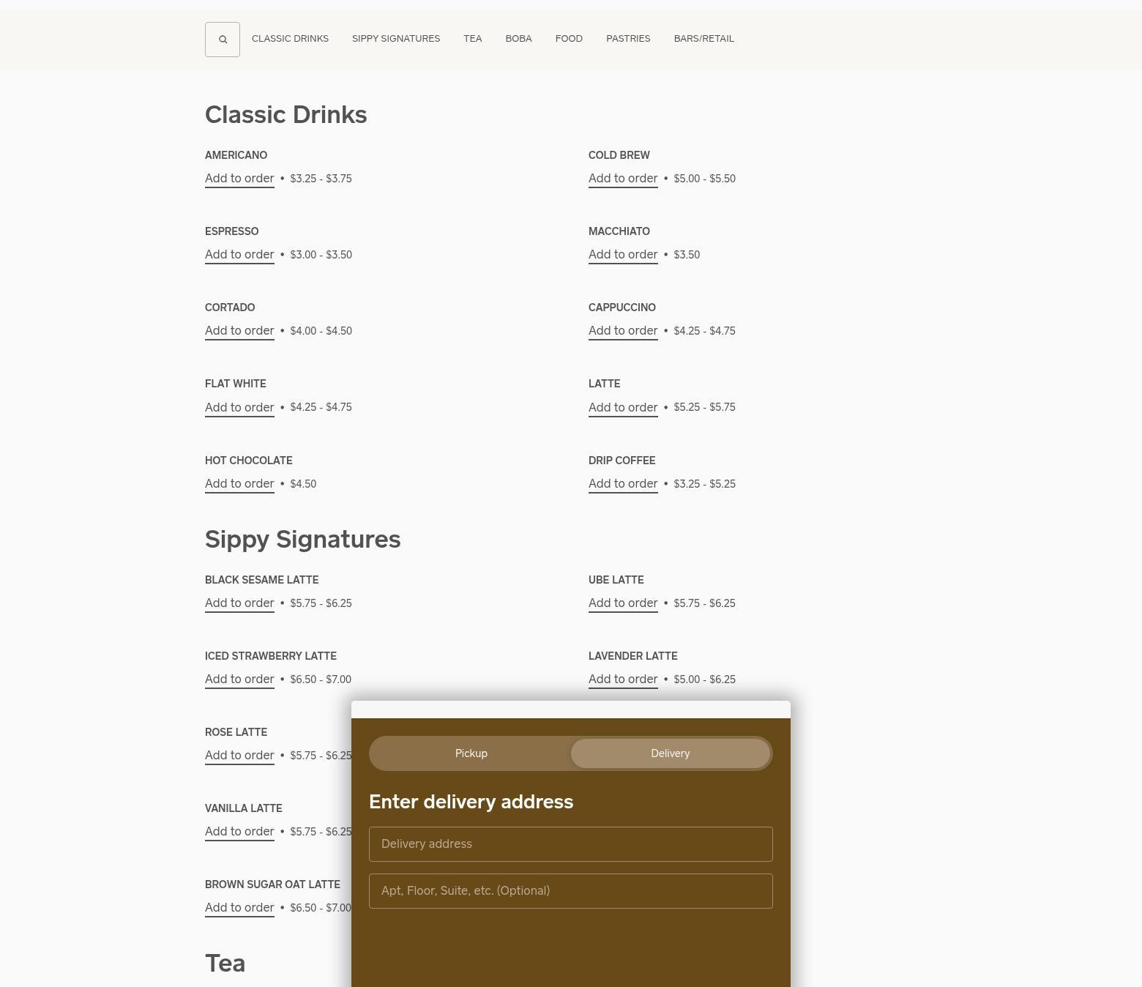Add Hot Chocolate to order
Image resolution: width=1142 pixels, height=987 pixels.
click(x=239, y=484)
